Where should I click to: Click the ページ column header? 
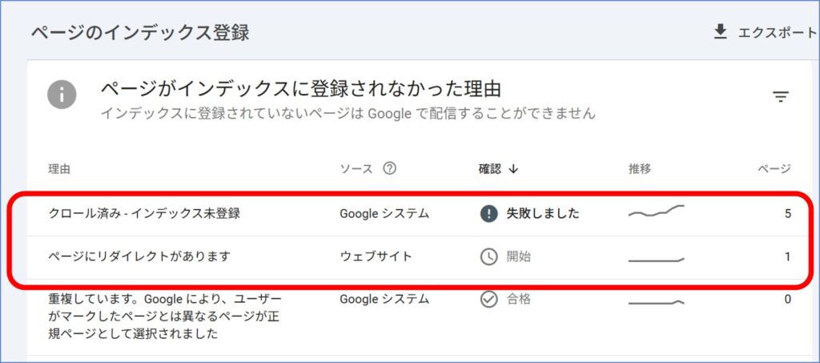pos(774,168)
